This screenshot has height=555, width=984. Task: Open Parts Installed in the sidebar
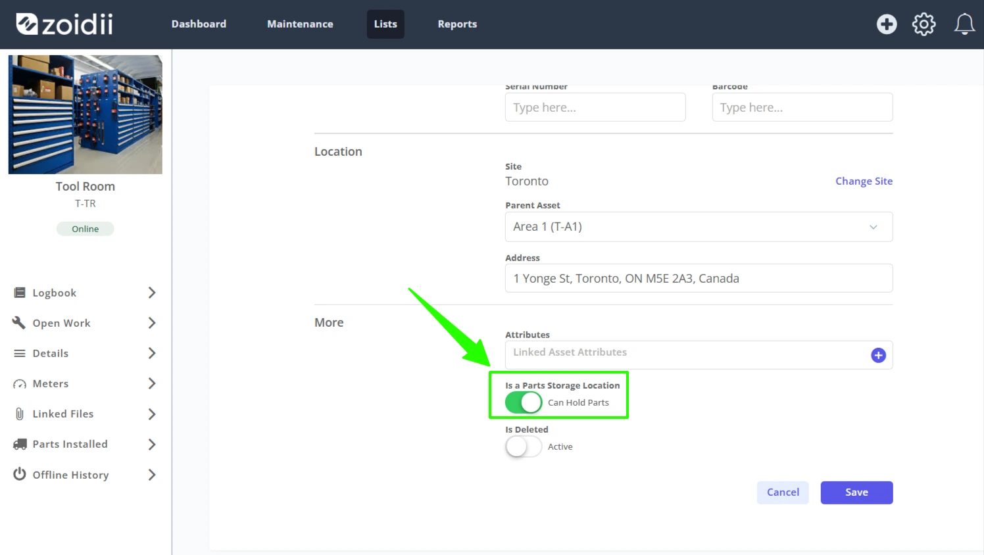tap(70, 444)
